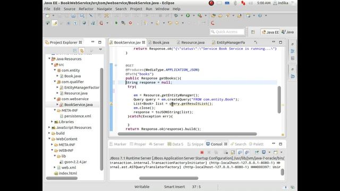Expand the JavaScript Resources node

[49, 127]
